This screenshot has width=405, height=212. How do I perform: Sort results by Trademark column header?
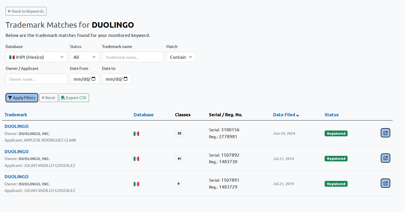click(x=16, y=115)
